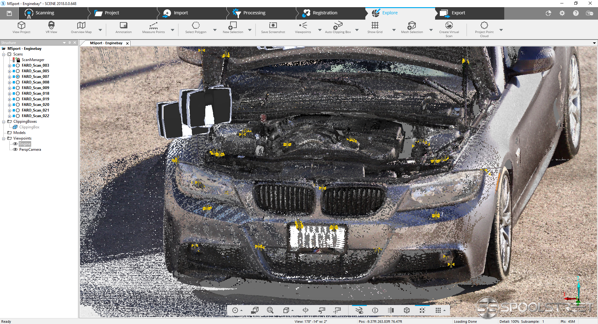The height and width of the screenshot is (324, 598).
Task: Click the save disk icon
Action: pos(9,13)
